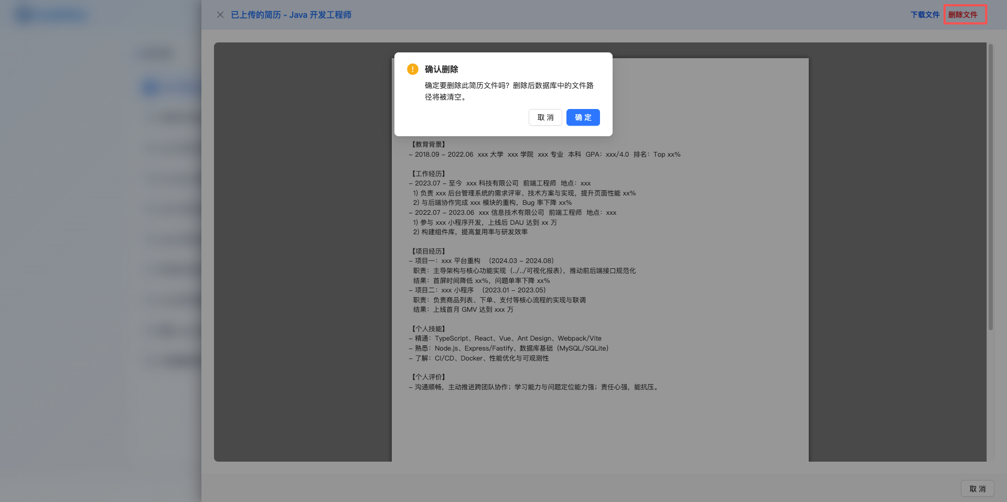This screenshot has width=1007, height=502.
Task: Click the red 删除文件 link
Action: click(962, 15)
